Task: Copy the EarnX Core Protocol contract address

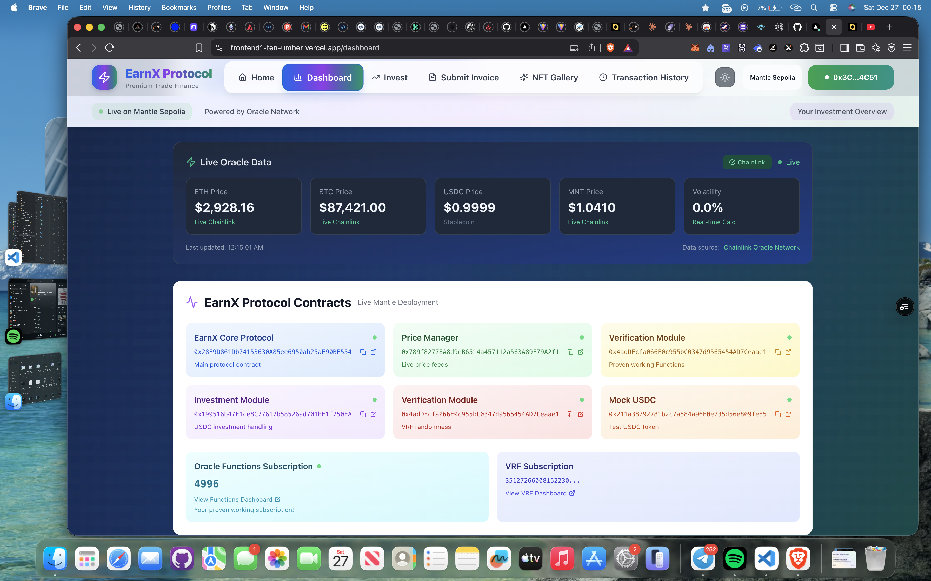Action: 363,352
